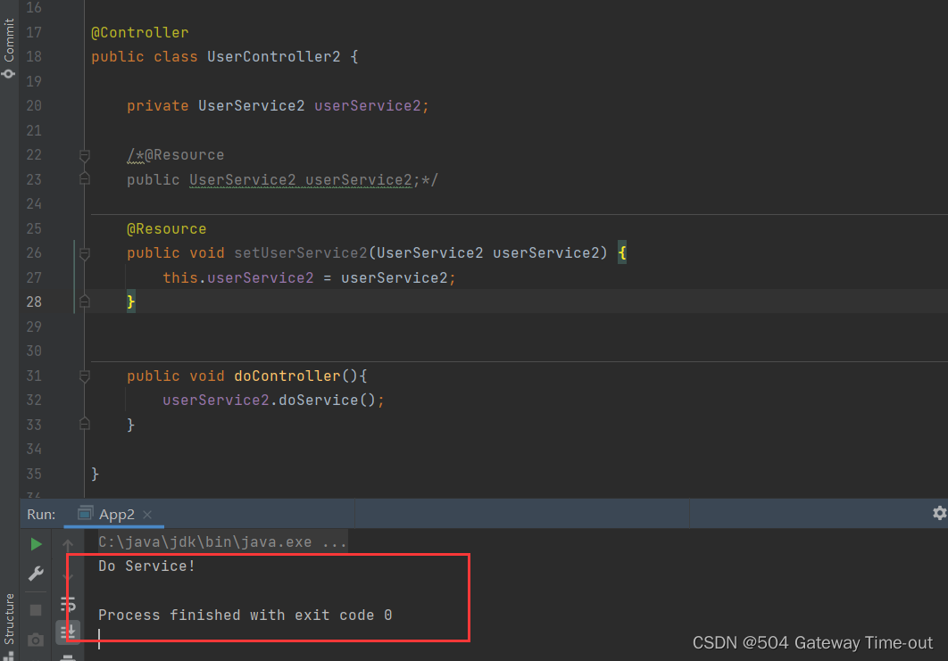The width and height of the screenshot is (948, 661).
Task: Open Run panel settings gear
Action: coord(939,514)
